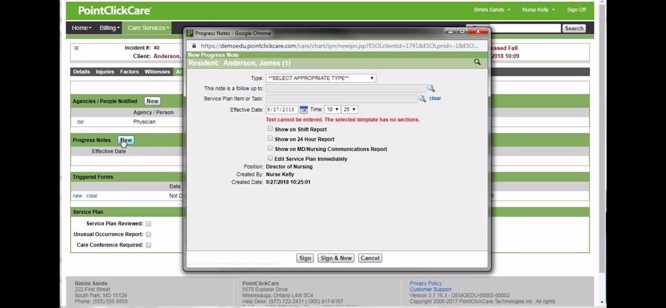Check Show on 24 Hour Report
The width and height of the screenshot is (666, 308).
[270, 138]
